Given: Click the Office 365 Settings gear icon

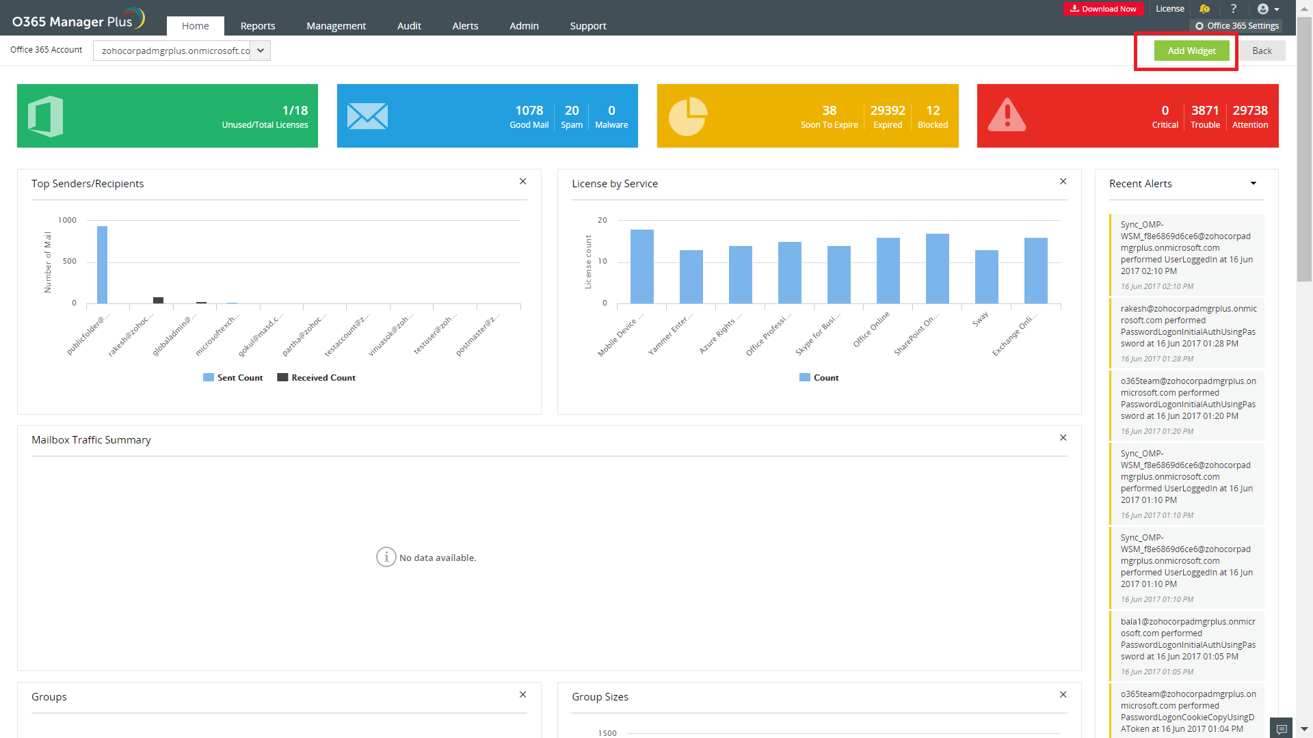Looking at the screenshot, I should (1199, 26).
